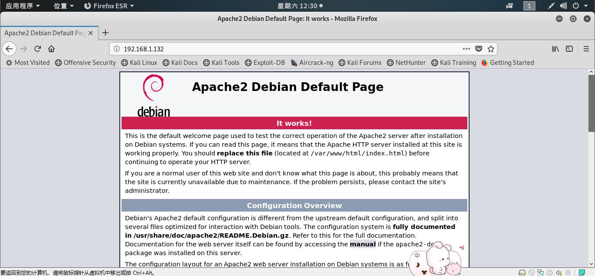Open the Kali Forums bookmark

coord(360,63)
